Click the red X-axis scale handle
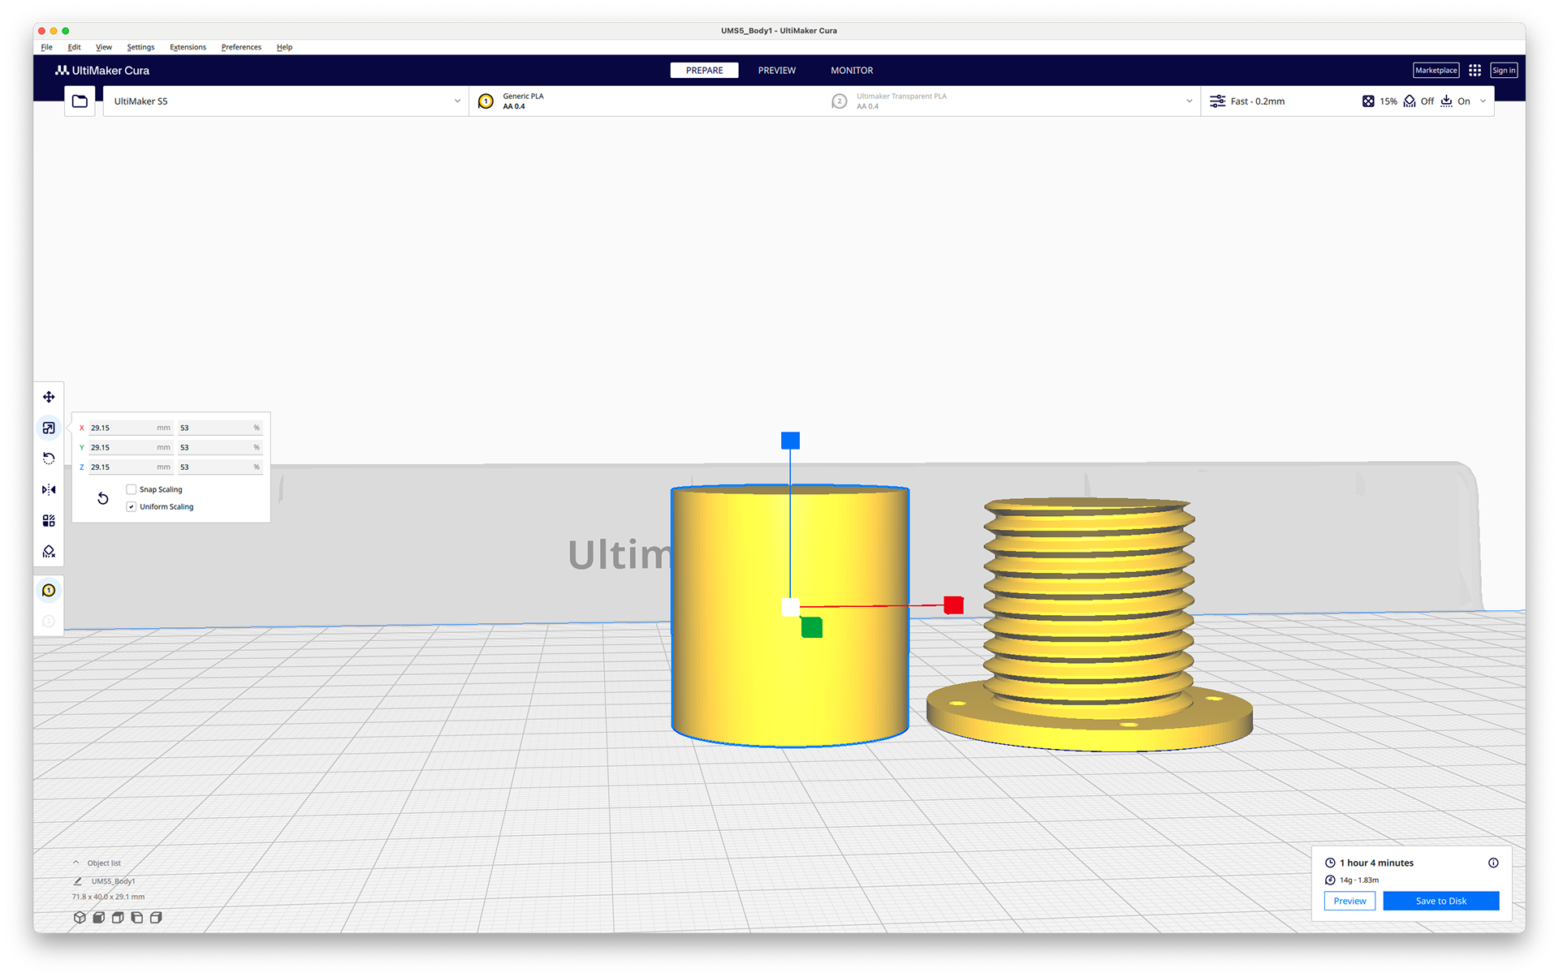Viewport: 1559px width, 977px height. coord(953,605)
